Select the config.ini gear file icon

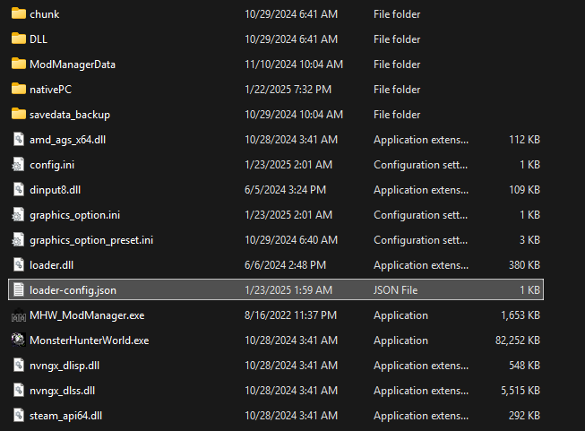pyautogui.click(x=19, y=165)
